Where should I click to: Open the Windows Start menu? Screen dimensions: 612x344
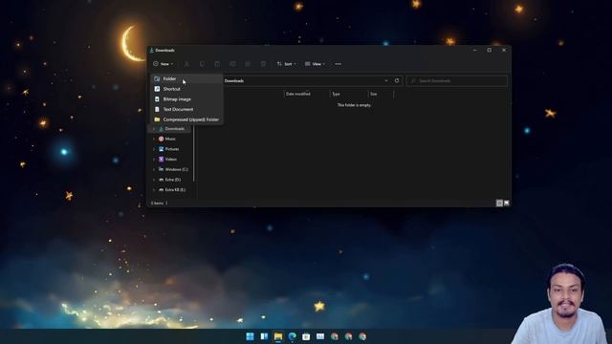point(251,336)
